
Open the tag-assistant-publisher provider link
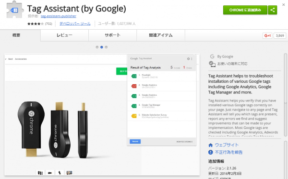pyautogui.click(x=59, y=16)
